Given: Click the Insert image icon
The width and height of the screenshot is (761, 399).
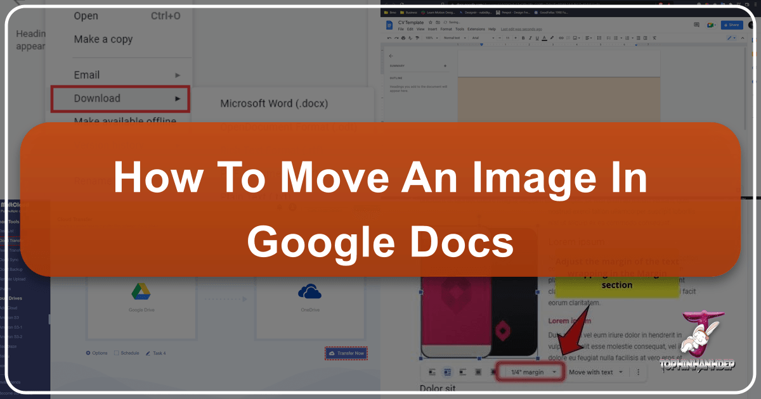Looking at the screenshot, I should point(575,37).
